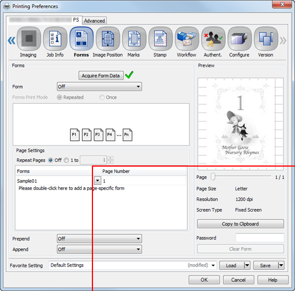Image resolution: width=295 pixels, height=291 pixels.
Task: Open the Stamp settings icon
Action: pos(160,39)
